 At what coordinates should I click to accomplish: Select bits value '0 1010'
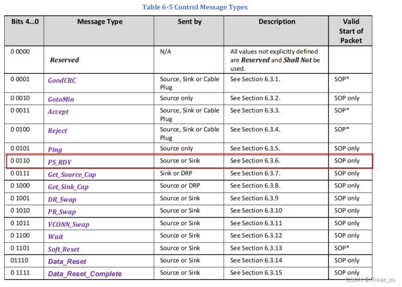tap(20, 211)
